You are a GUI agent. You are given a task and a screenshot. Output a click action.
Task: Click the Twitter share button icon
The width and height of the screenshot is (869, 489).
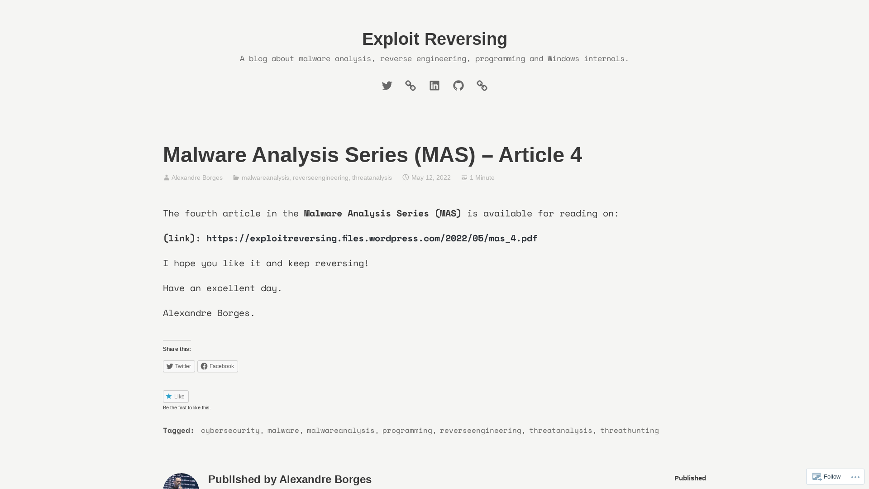[x=170, y=365]
